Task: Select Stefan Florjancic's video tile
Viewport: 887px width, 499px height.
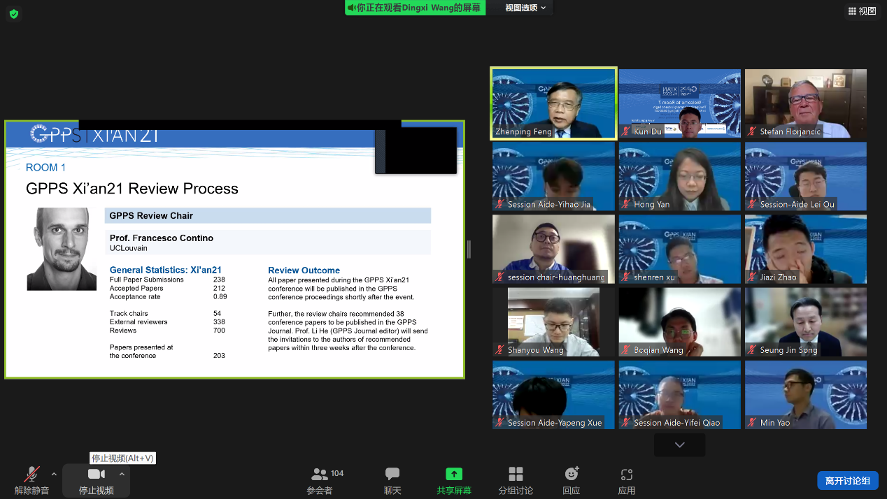Action: (x=805, y=103)
